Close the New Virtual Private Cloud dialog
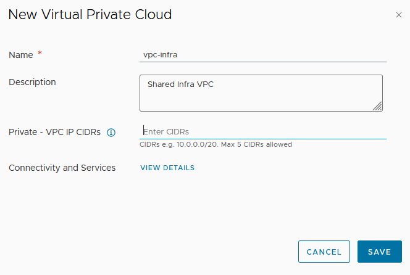This screenshot has width=410, height=275. pyautogui.click(x=398, y=15)
